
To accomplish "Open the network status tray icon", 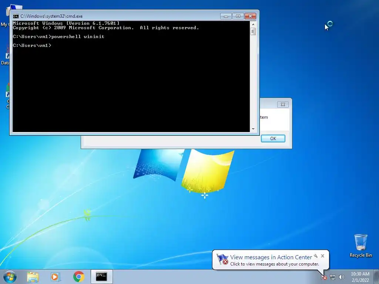I will [x=333, y=277].
